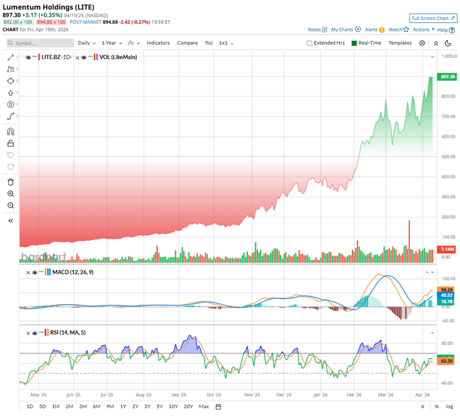This screenshot has width=460, height=416.
Task: Toggle the Real-Time green checkbox
Action: [354, 43]
